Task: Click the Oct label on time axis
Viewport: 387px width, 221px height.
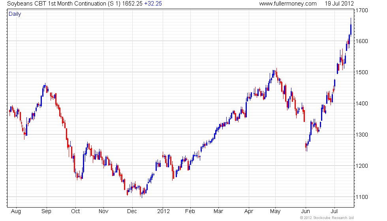Action: pos(75,212)
